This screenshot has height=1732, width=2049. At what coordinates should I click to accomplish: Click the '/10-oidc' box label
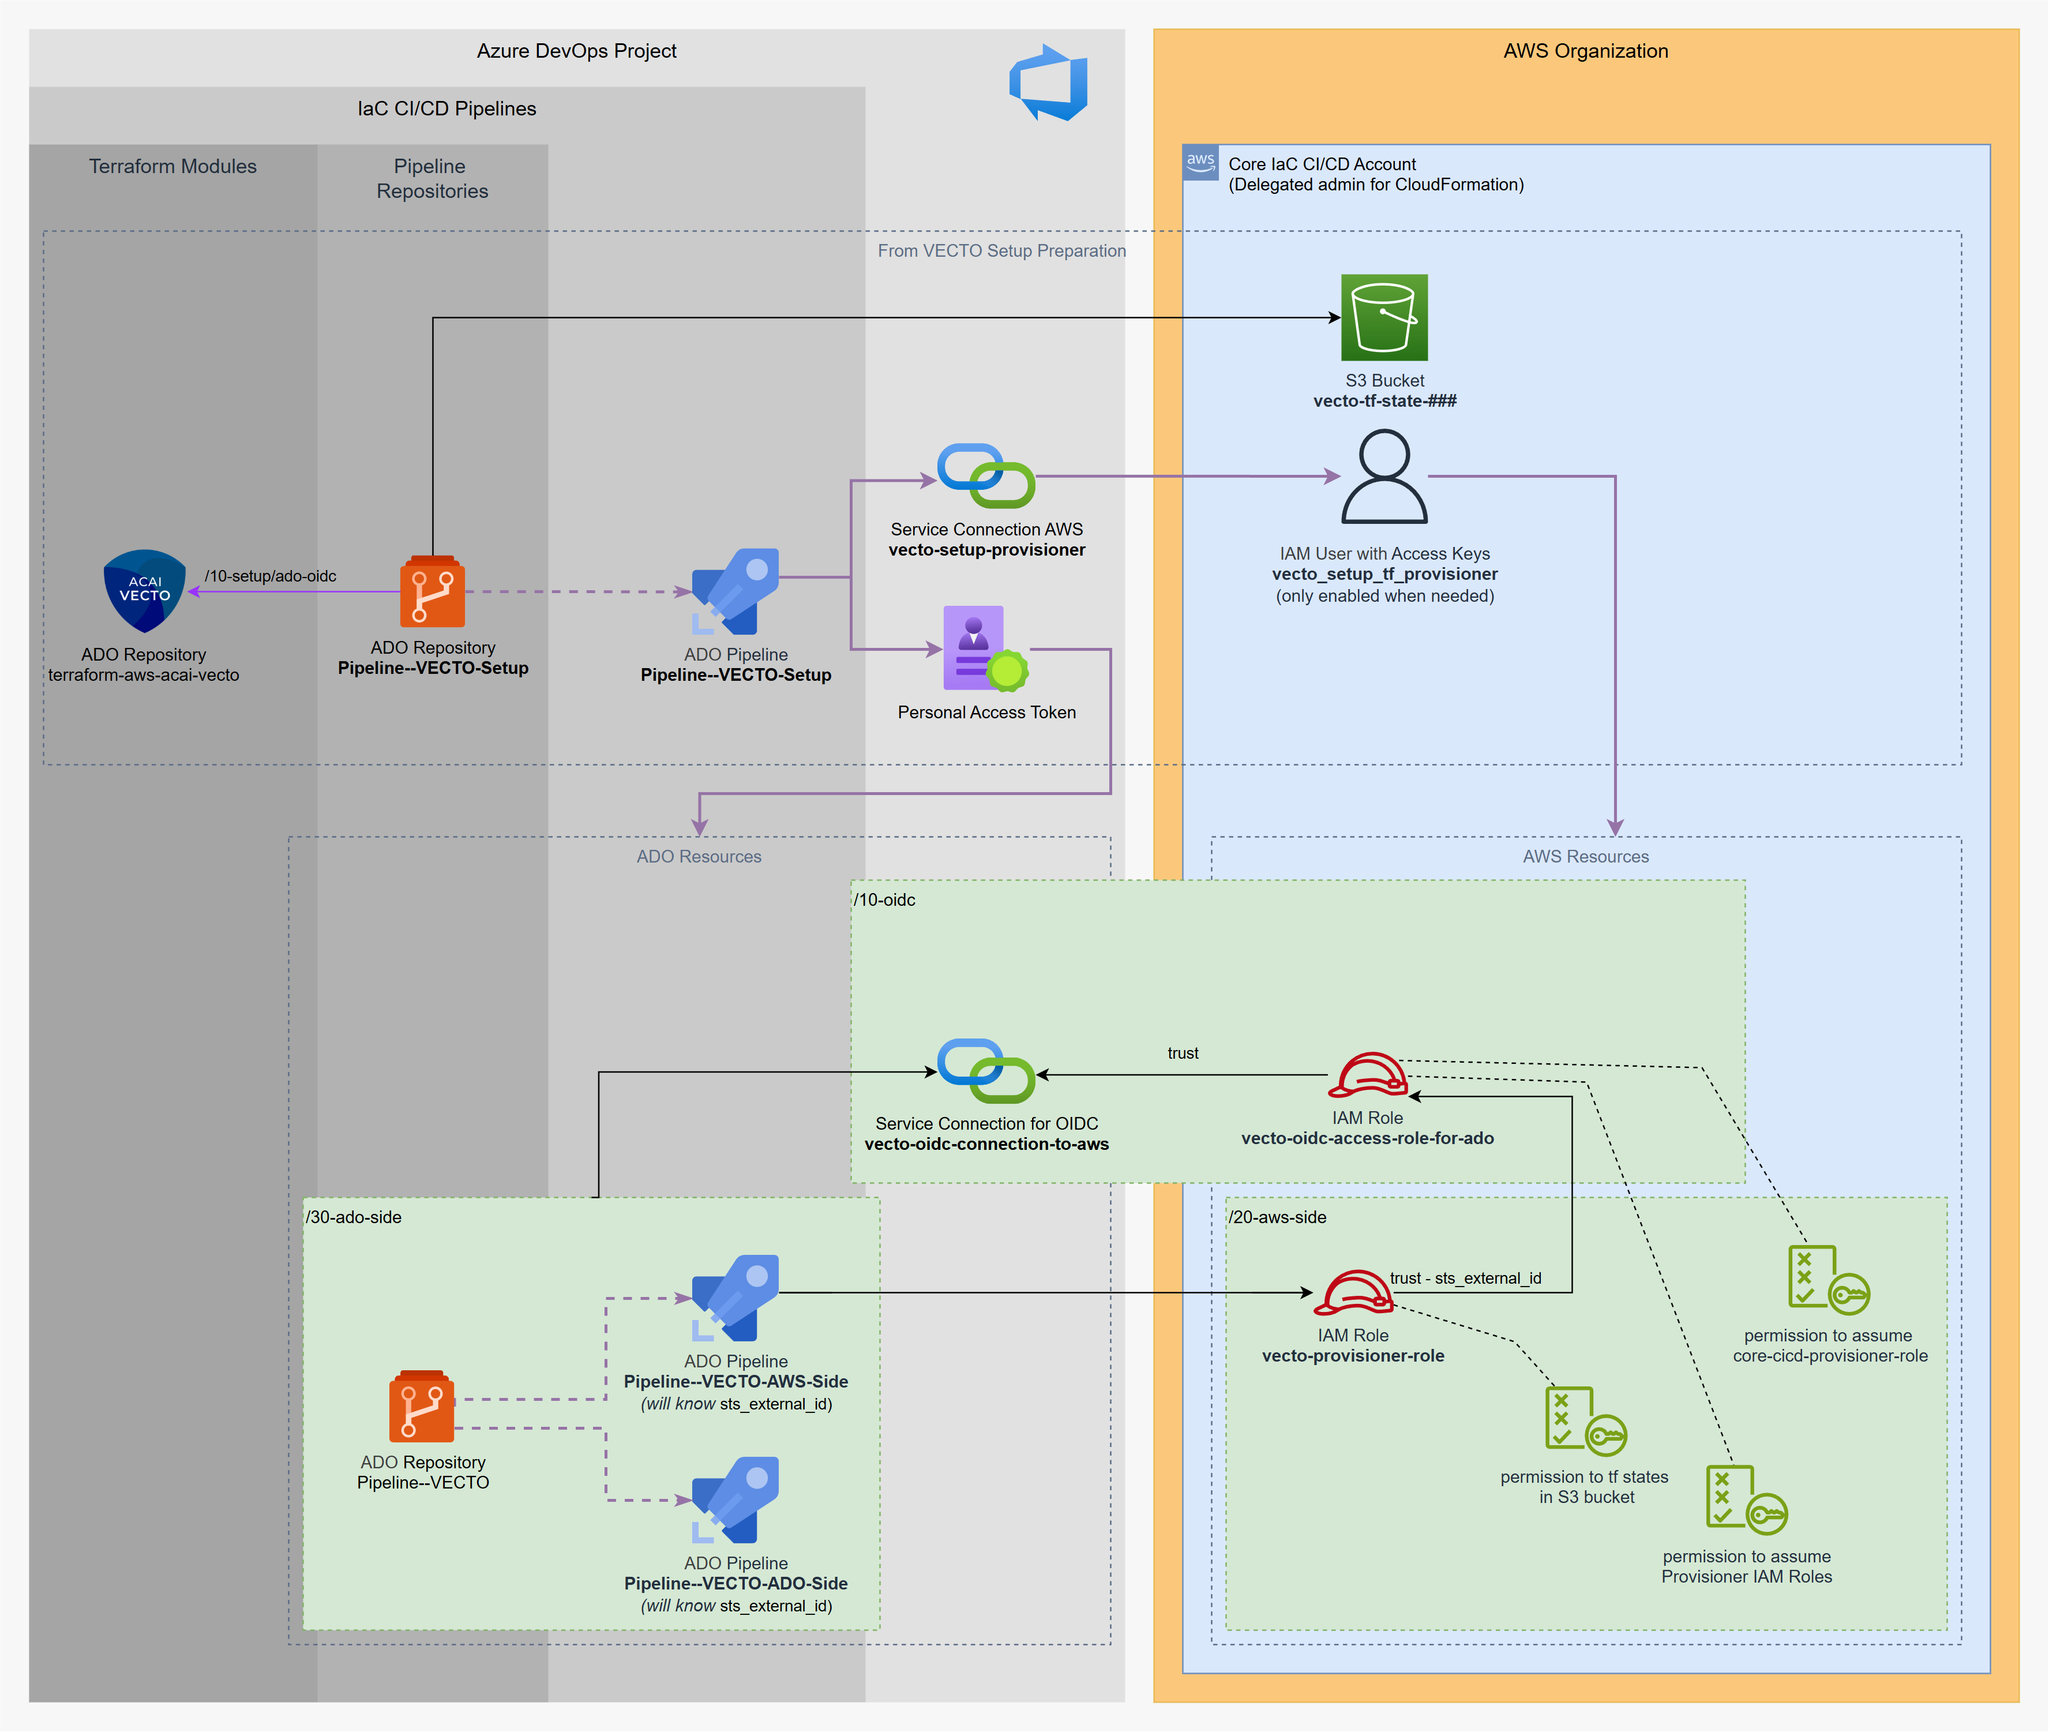[884, 901]
